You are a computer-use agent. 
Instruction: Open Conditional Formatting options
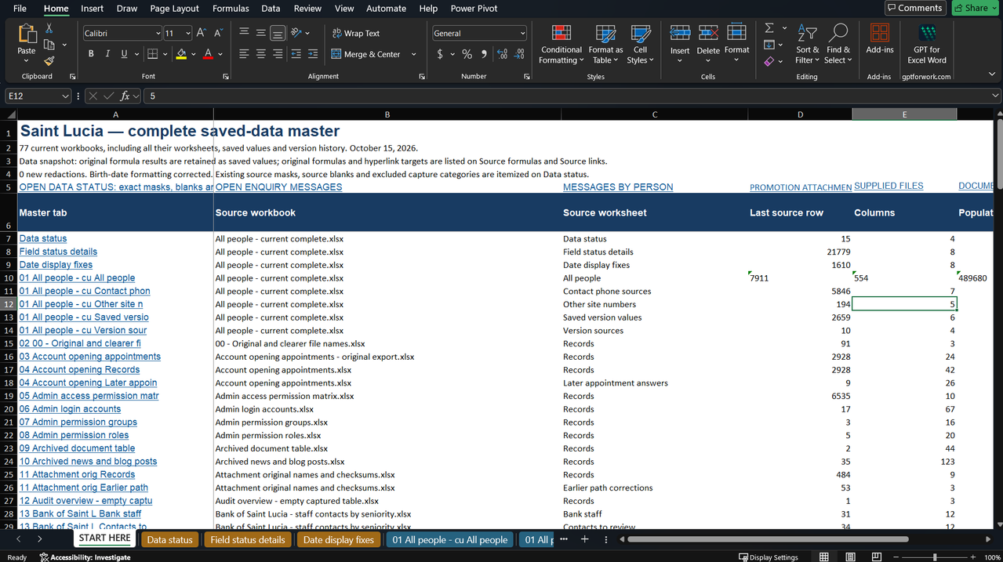pyautogui.click(x=561, y=45)
